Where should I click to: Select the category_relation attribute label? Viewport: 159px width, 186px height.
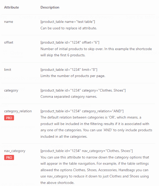(18, 111)
